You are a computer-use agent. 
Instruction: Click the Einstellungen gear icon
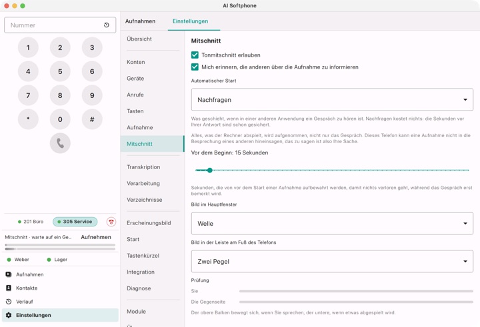(9, 315)
